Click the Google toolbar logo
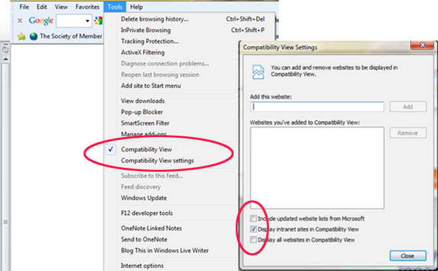Viewport: 438px width, 271px height. pos(41,21)
